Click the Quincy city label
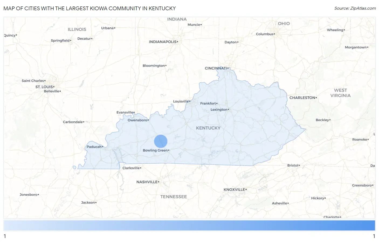This screenshot has width=379, height=242. pos(10,36)
